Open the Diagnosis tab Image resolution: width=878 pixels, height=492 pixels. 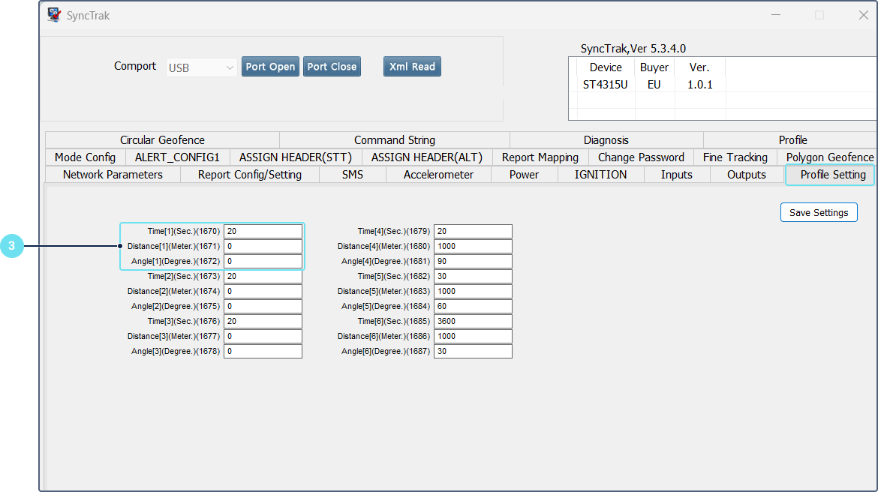(606, 140)
